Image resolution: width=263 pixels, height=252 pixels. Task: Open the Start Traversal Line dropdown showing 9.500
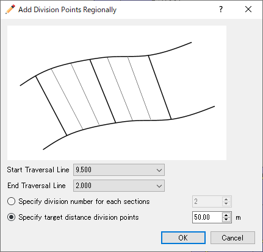[119, 170]
